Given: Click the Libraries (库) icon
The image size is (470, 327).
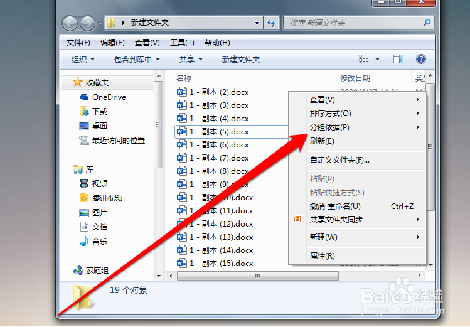Looking at the screenshot, I should [x=78, y=169].
